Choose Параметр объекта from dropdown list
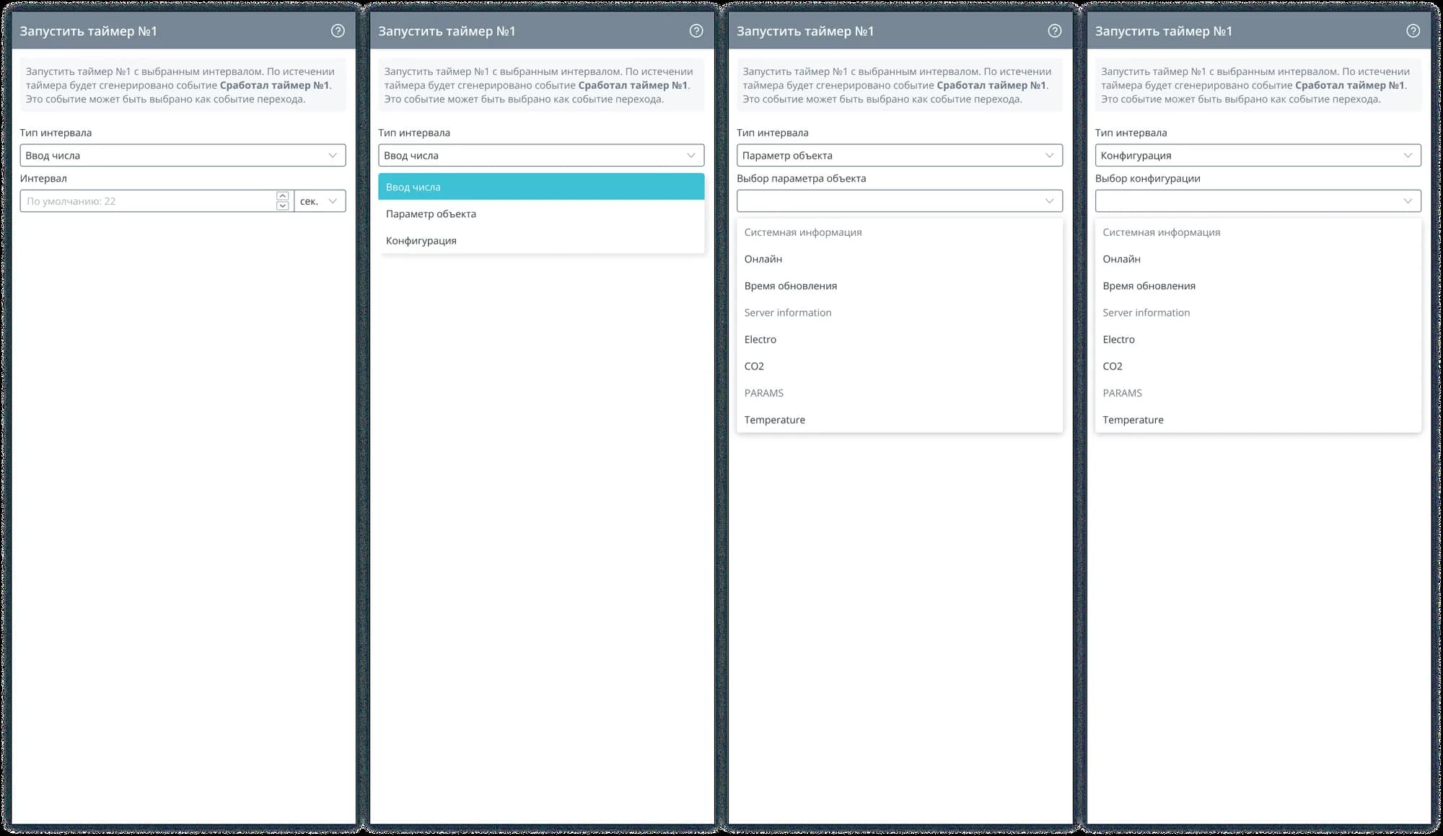Screen dimensions: 1443x836 point(431,214)
